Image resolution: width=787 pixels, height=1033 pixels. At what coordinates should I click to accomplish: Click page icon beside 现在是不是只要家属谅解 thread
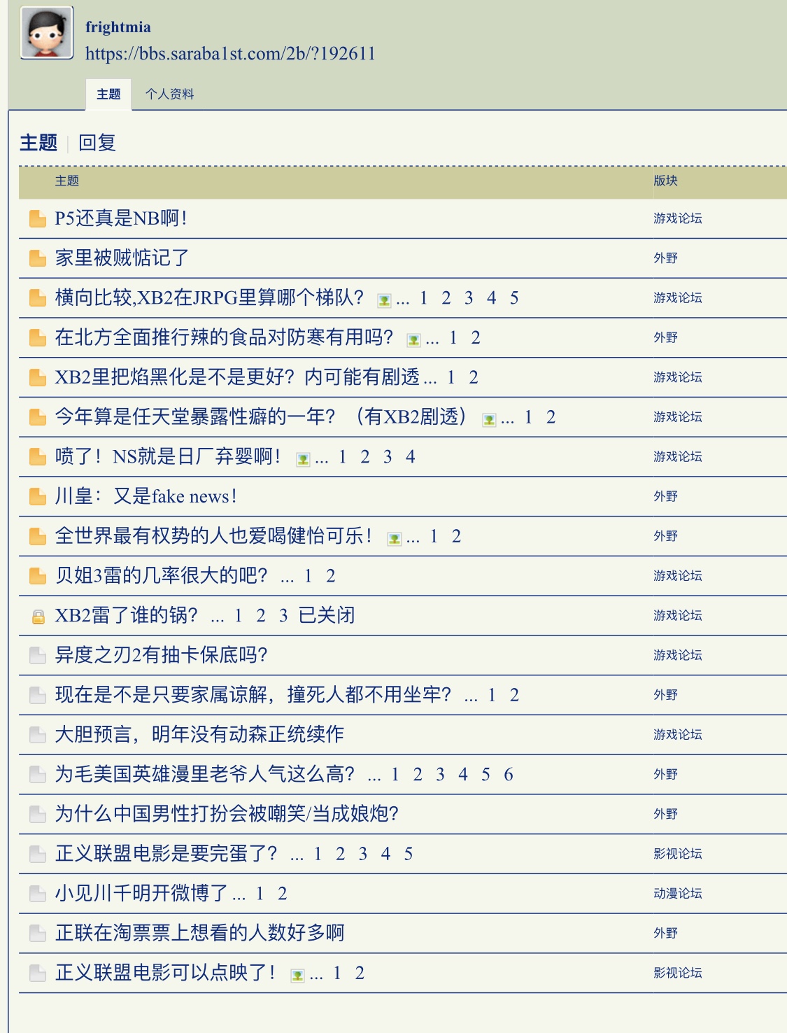coord(38,696)
